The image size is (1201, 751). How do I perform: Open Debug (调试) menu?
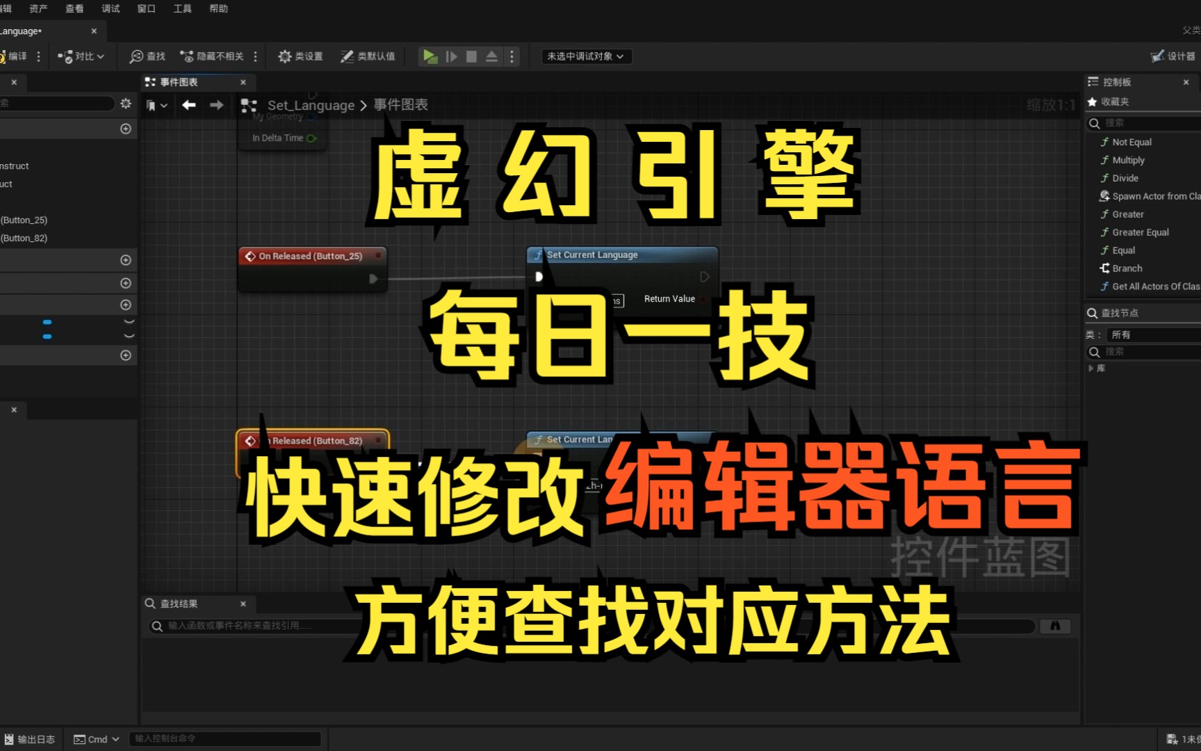111,8
